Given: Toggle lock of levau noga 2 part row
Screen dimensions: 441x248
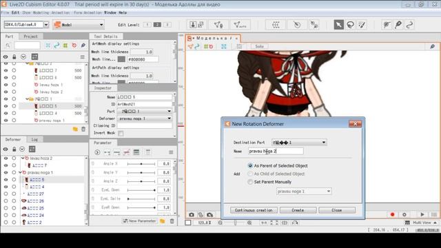Looking at the screenshot, I should click(14, 92).
